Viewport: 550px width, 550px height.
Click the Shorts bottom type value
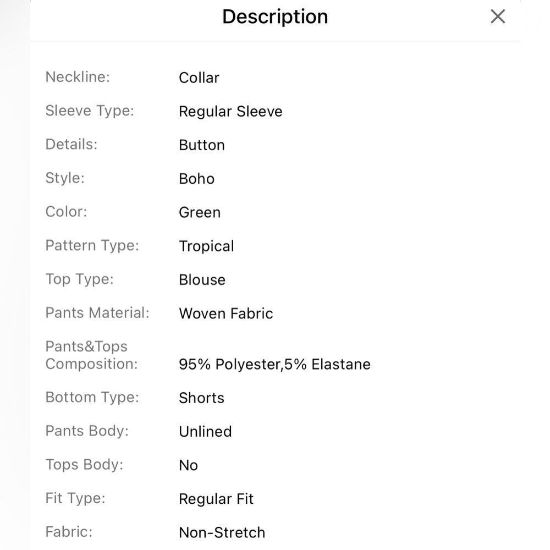pyautogui.click(x=201, y=398)
